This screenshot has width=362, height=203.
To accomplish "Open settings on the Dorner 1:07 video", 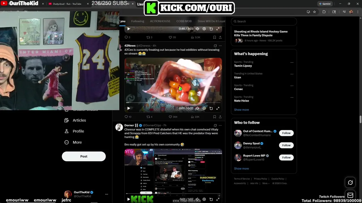I will click(x=204, y=199).
